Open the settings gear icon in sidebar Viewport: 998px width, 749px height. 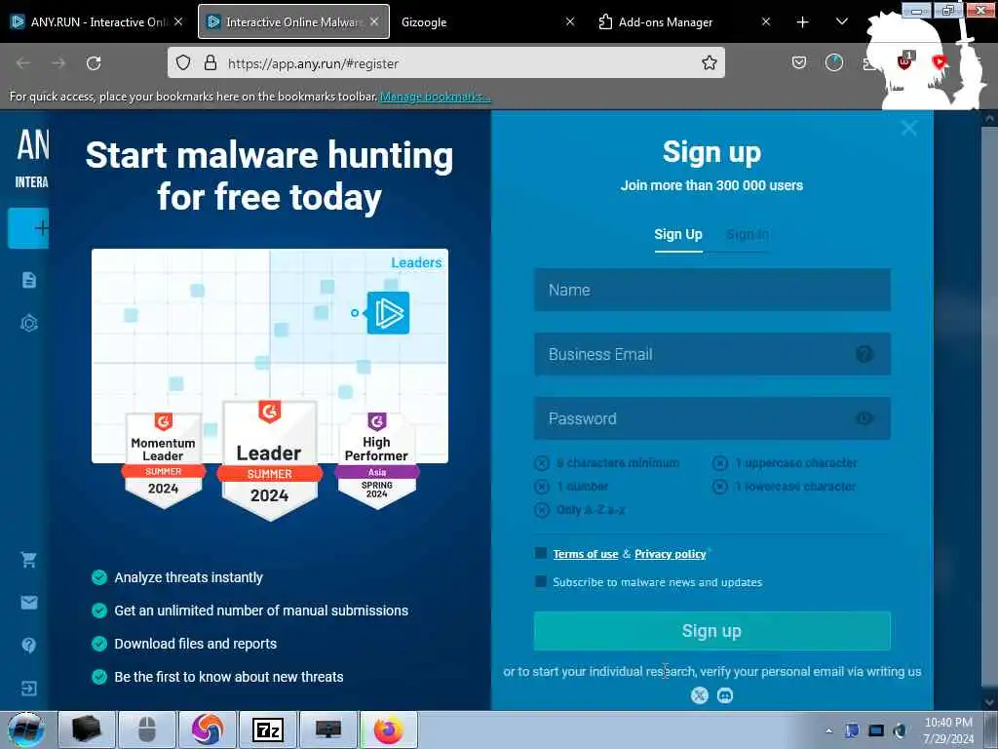28,324
